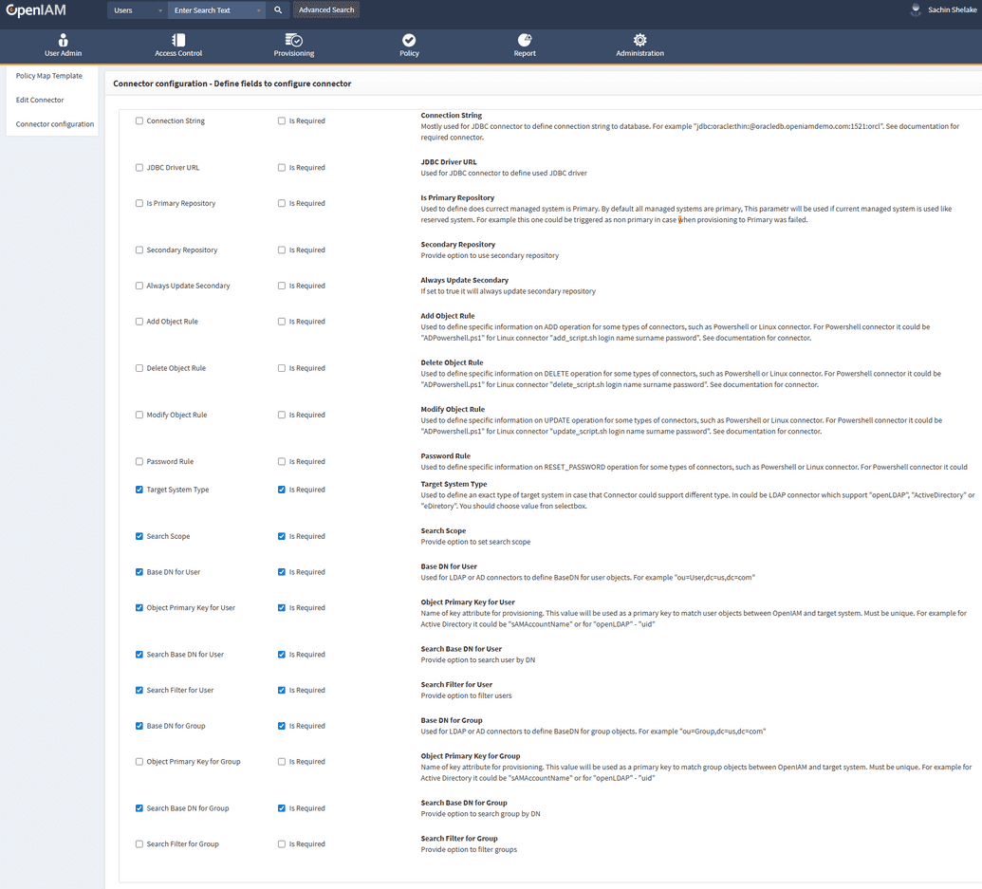Click the Enter Search Text field
Screen dimensions: 982x889
[213, 10]
